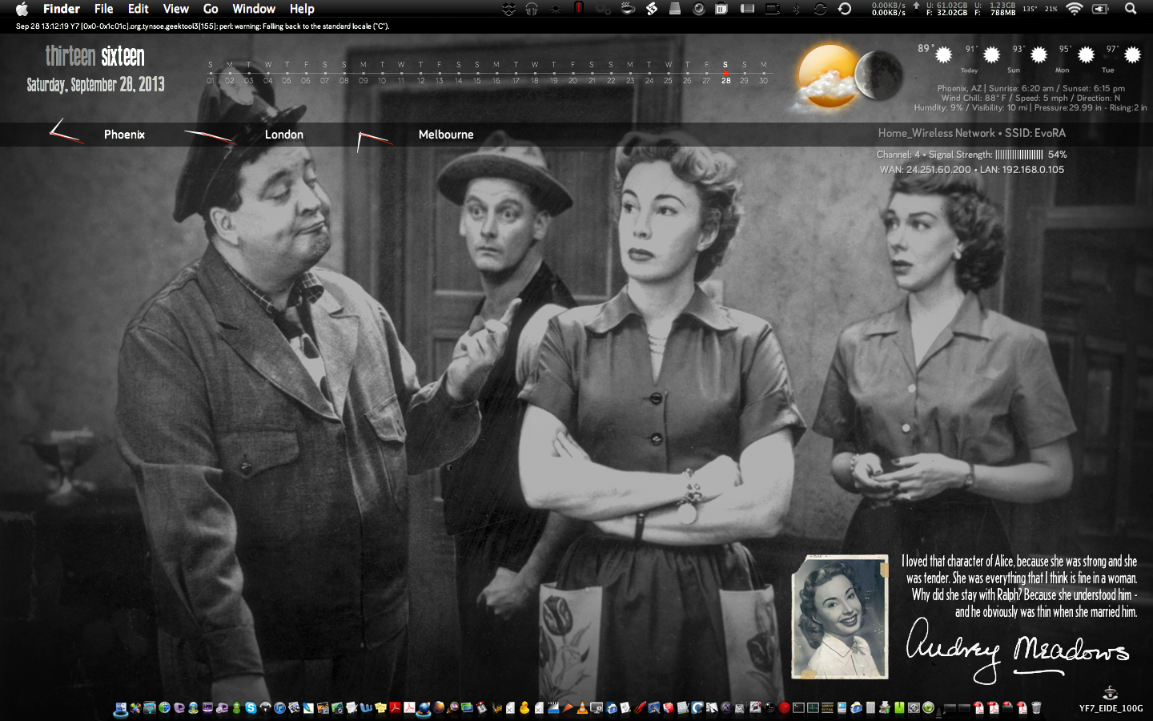Click the headphones menu bar icon
Image resolution: width=1153 pixels, height=721 pixels.
pos(532,9)
